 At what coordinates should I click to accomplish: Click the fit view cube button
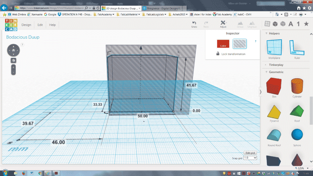tap(13, 61)
